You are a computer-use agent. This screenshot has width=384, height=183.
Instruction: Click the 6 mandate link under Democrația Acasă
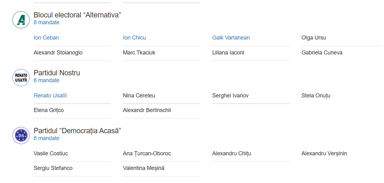(46, 138)
